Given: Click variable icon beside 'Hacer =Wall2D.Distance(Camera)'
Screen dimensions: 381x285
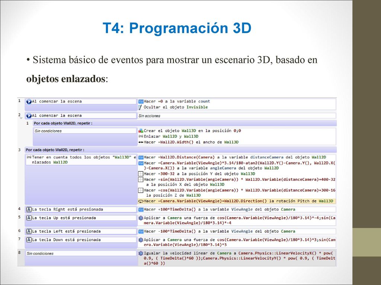Looking at the screenshot, I should 141,157.
